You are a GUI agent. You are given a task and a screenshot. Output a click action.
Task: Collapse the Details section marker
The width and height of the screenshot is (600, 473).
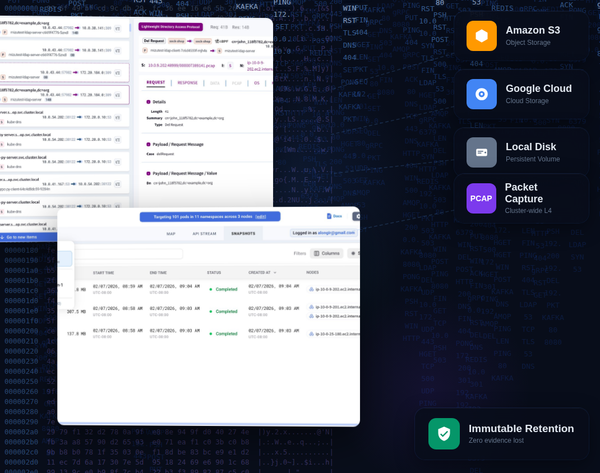pyautogui.click(x=149, y=102)
